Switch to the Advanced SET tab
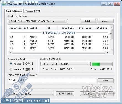The image size is (122, 104). coord(32,11)
